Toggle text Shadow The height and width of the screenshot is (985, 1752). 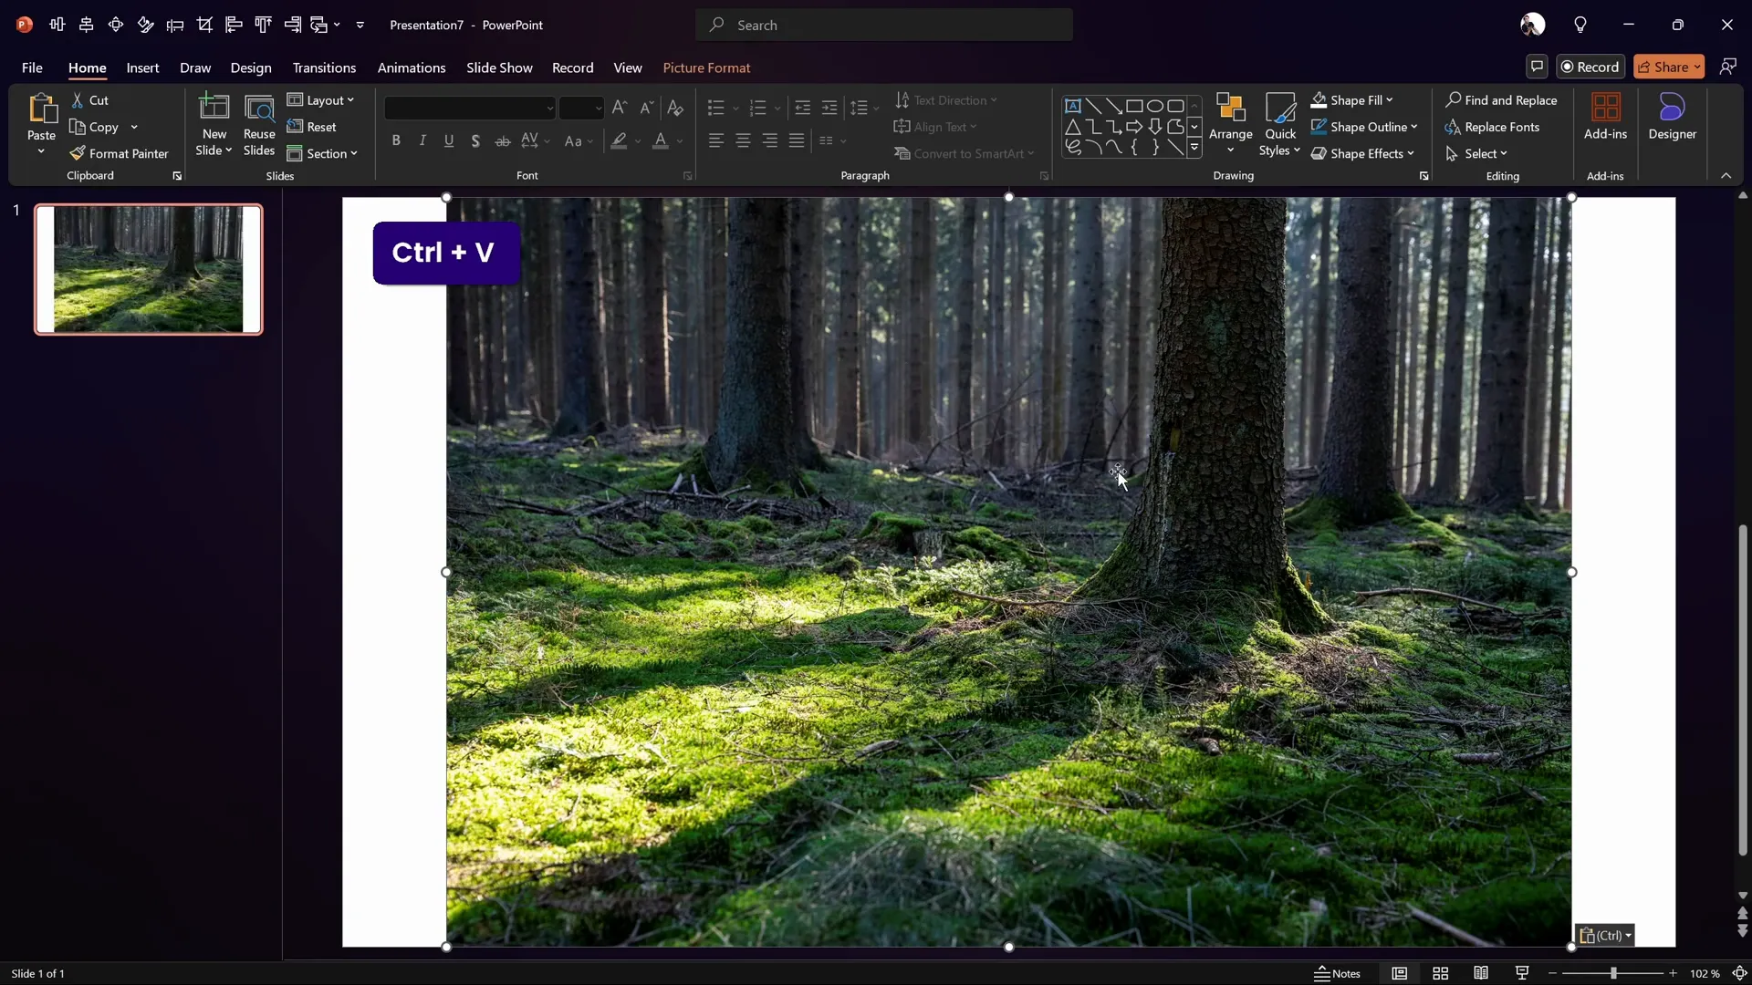pyautogui.click(x=475, y=140)
